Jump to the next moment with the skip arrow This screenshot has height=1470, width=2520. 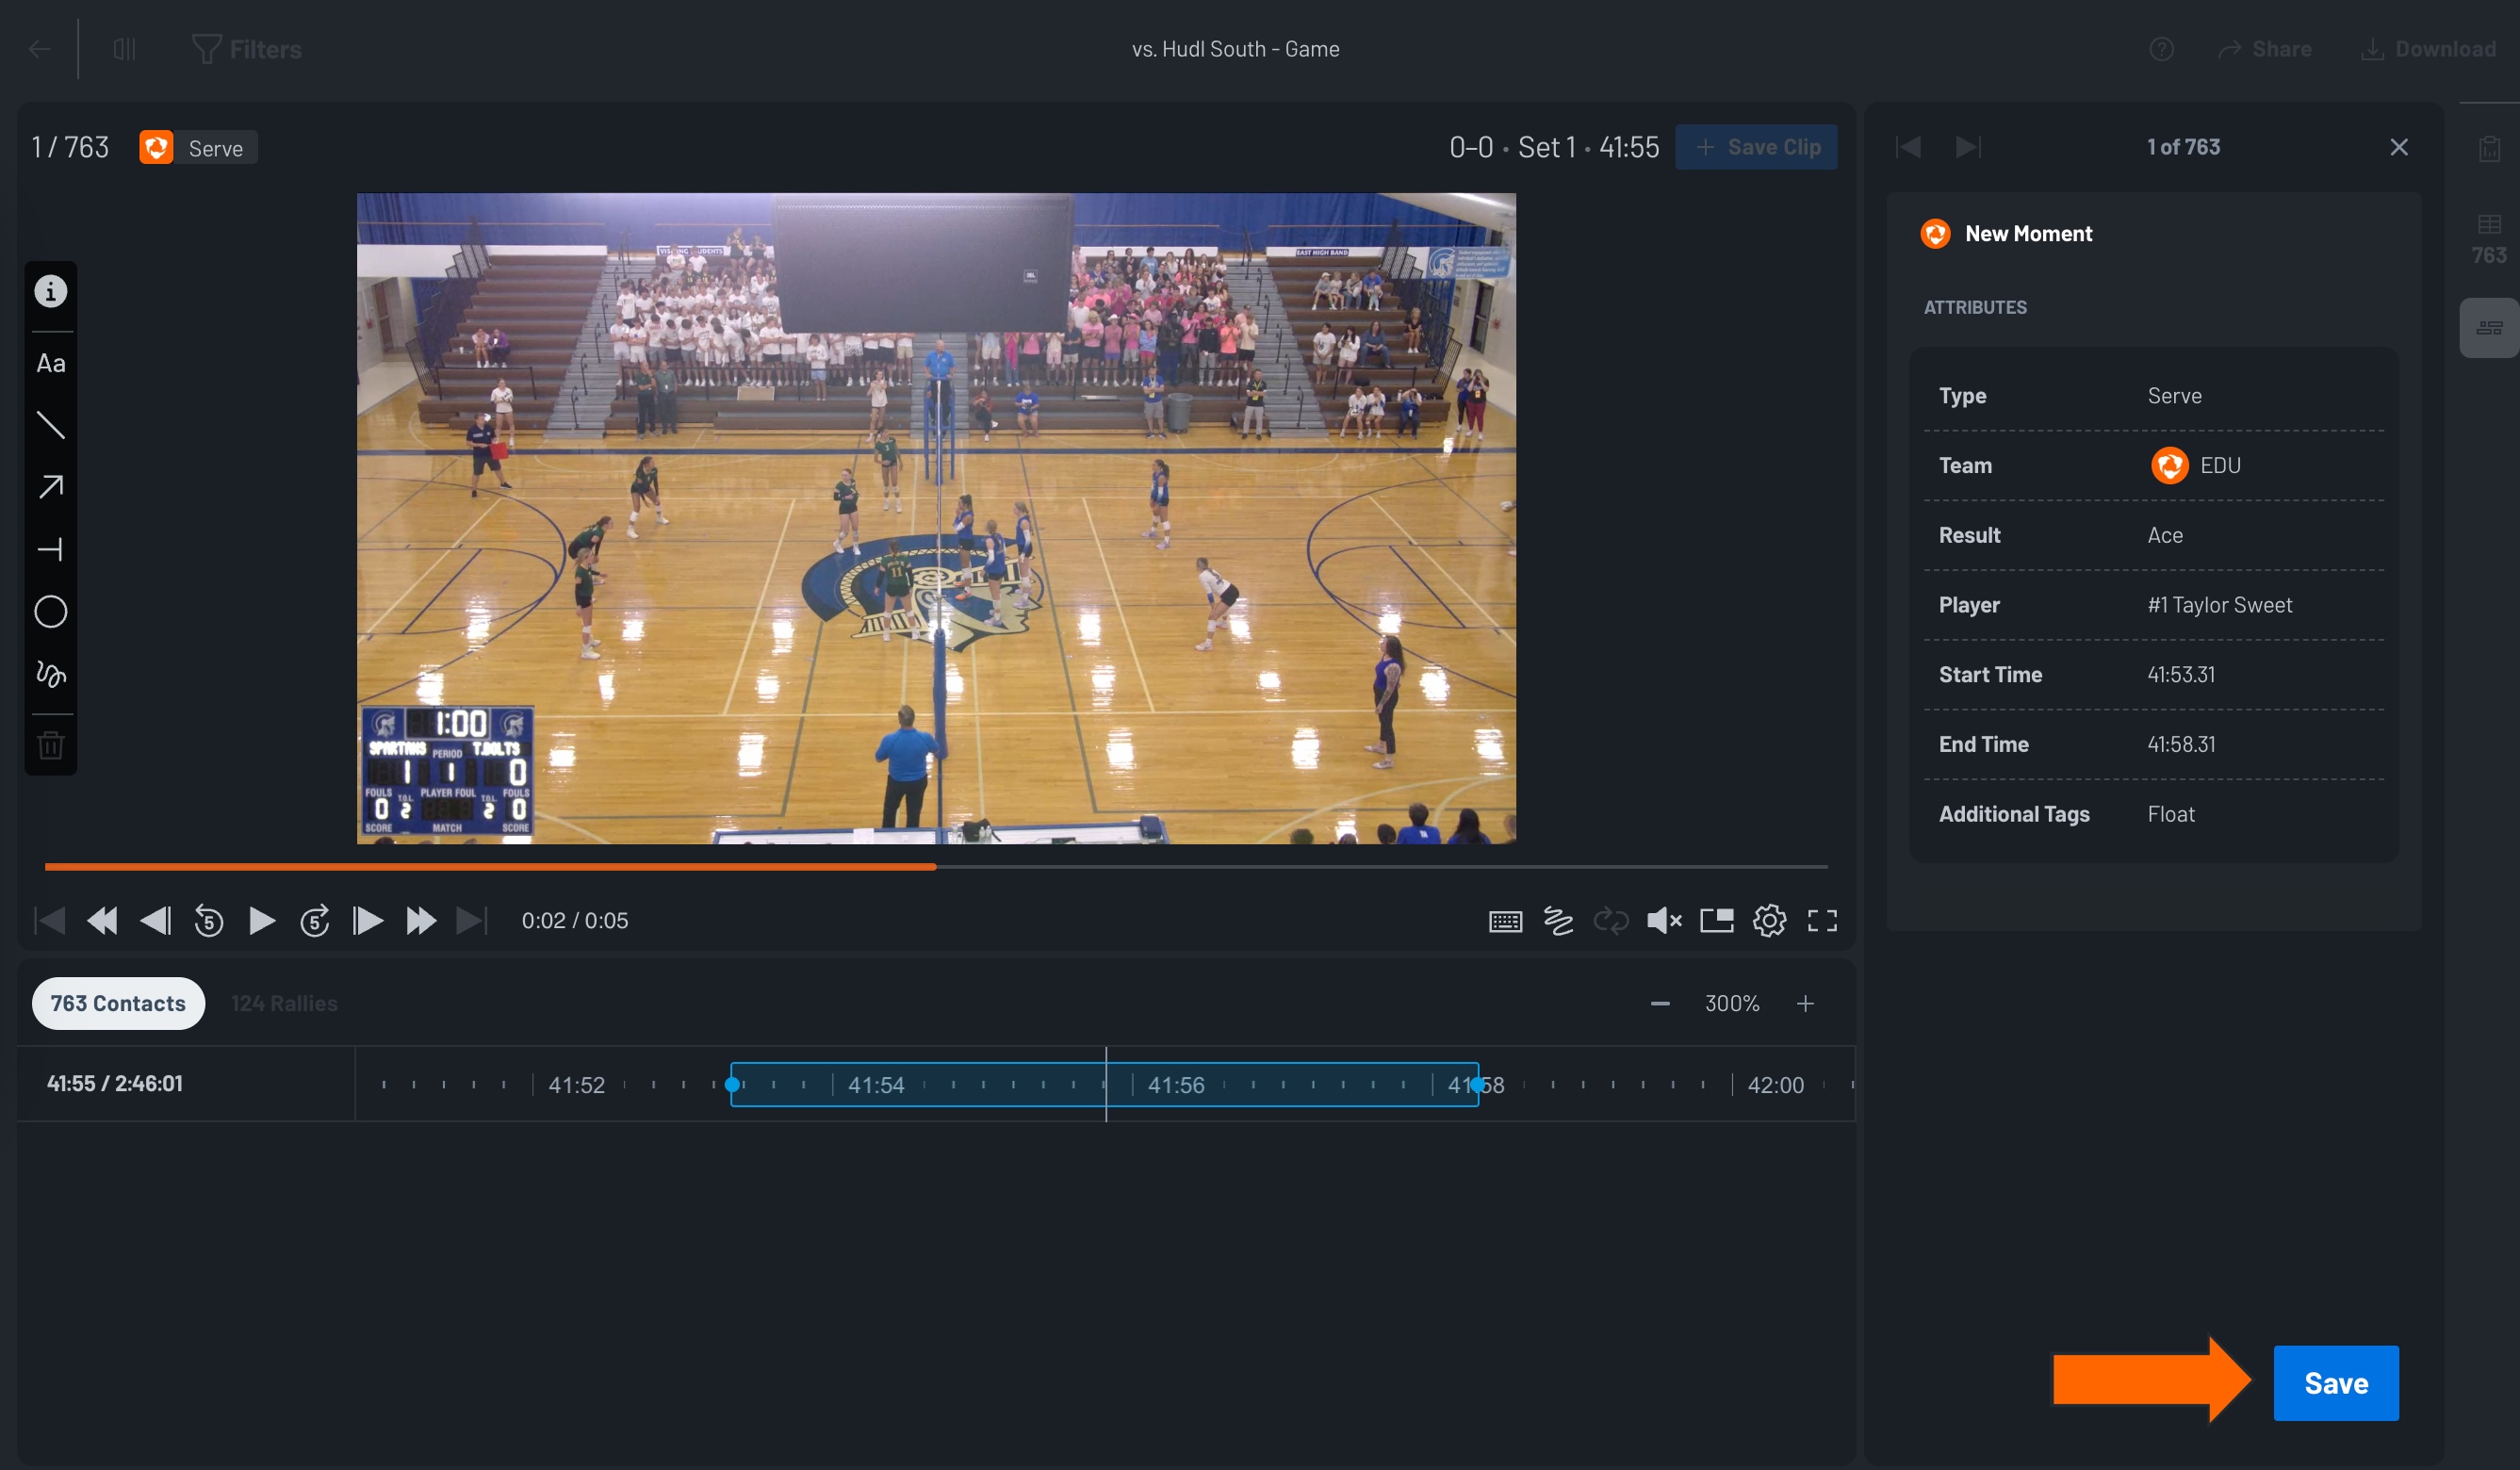coord(1967,146)
